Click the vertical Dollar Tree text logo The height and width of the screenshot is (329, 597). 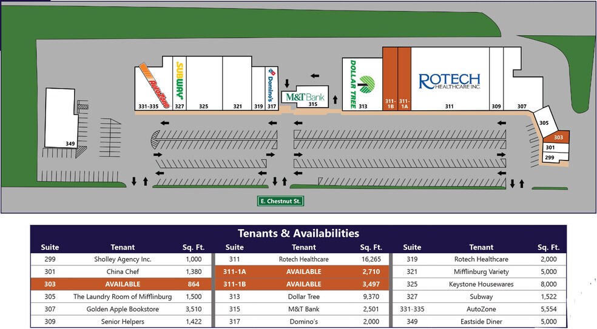pyautogui.click(x=352, y=84)
